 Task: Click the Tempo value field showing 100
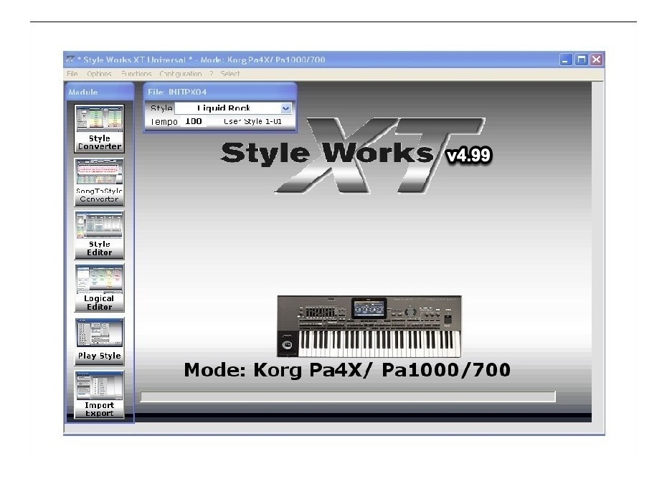[193, 121]
